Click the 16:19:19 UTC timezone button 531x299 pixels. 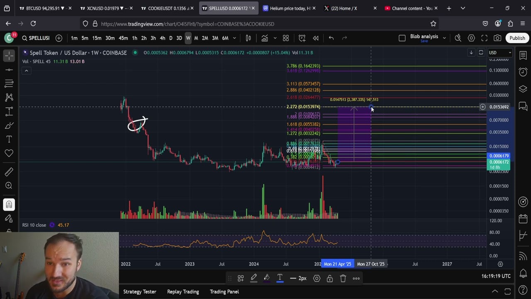coord(496,276)
